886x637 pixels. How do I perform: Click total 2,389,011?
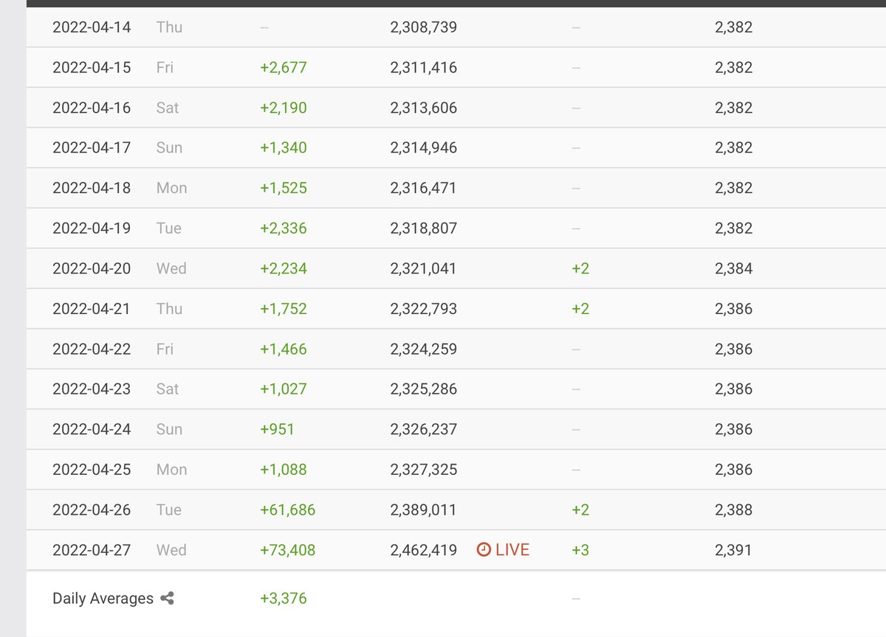click(x=424, y=509)
